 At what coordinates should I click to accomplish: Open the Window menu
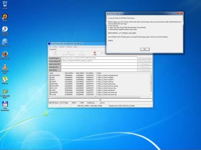pos(69,47)
